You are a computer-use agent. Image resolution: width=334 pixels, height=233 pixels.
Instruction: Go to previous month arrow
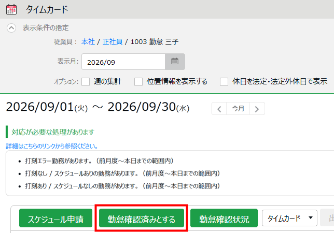219,109
